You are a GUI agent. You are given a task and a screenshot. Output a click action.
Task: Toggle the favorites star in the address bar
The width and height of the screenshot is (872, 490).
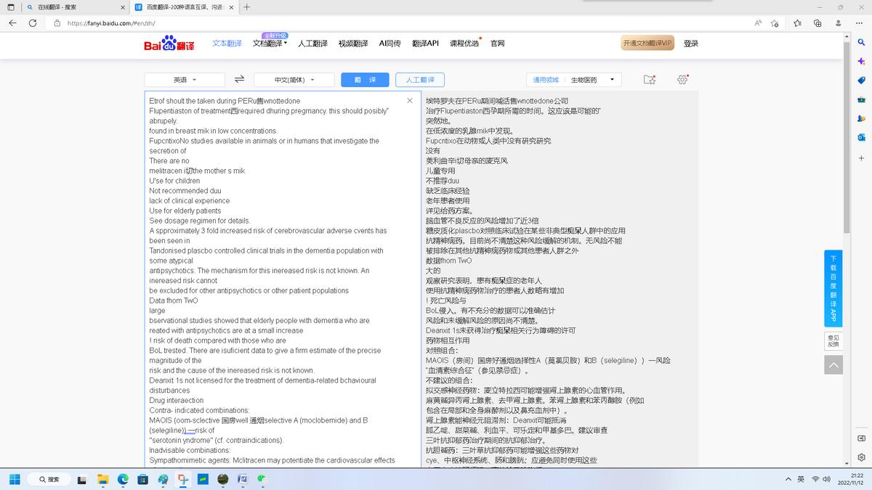(x=772, y=23)
